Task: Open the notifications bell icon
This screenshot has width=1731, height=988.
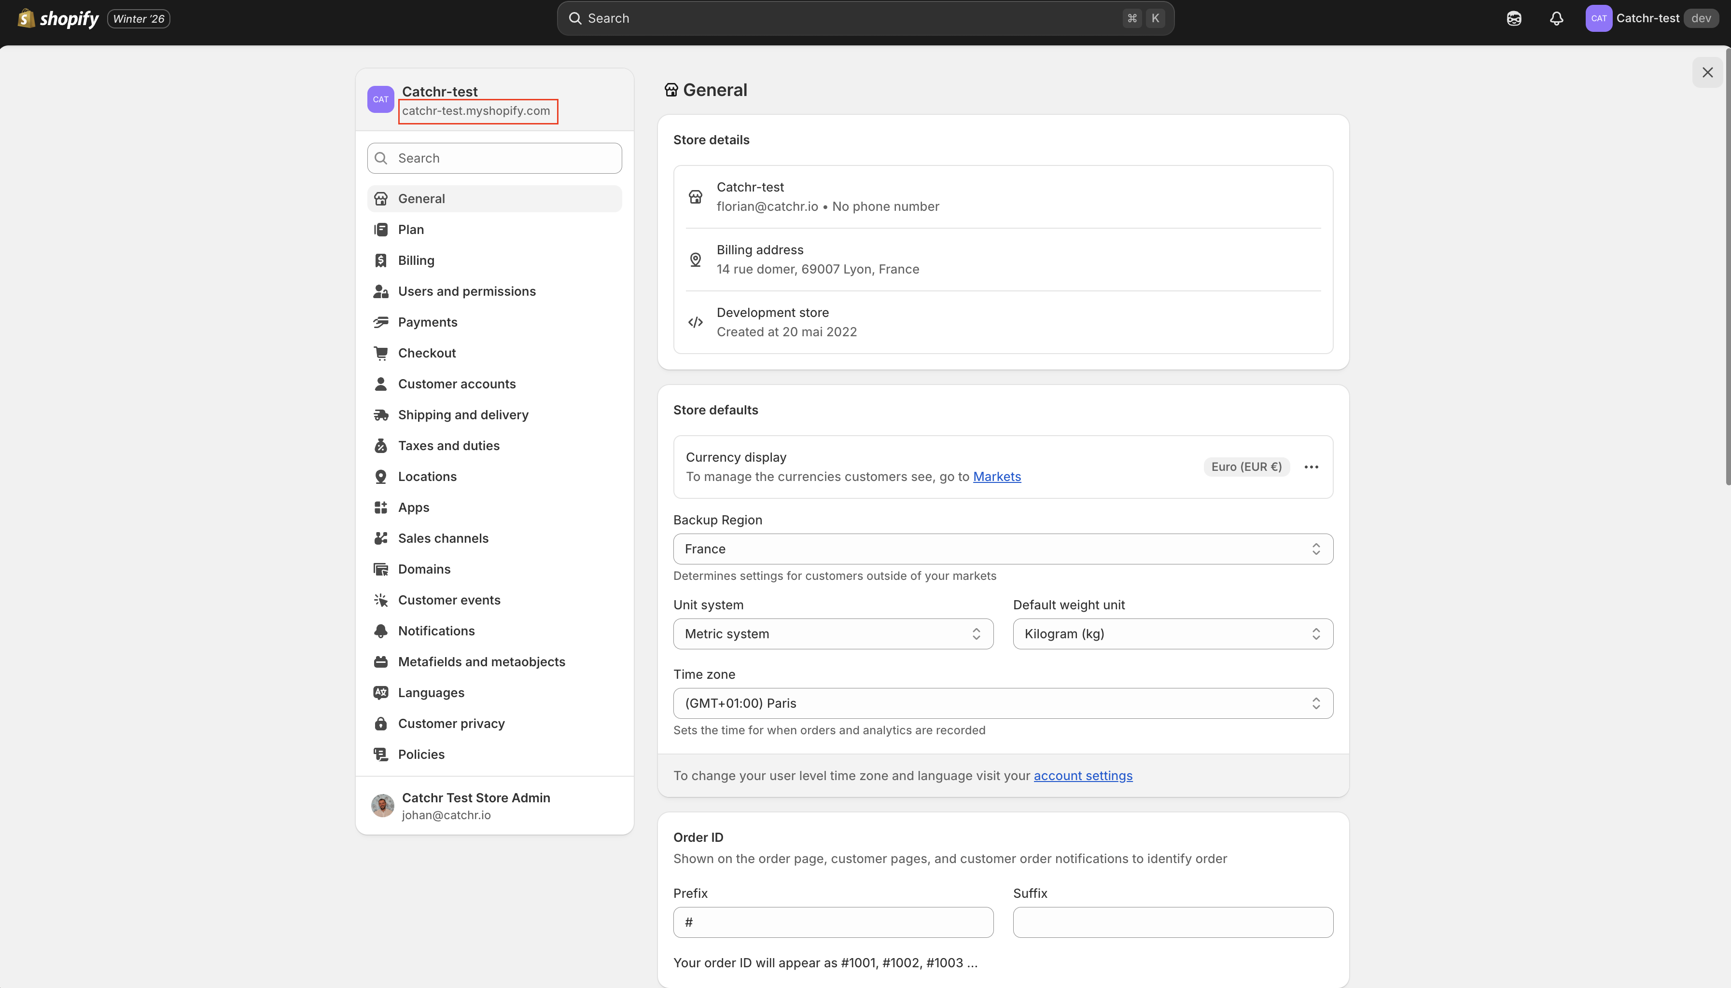Action: coord(1557,18)
